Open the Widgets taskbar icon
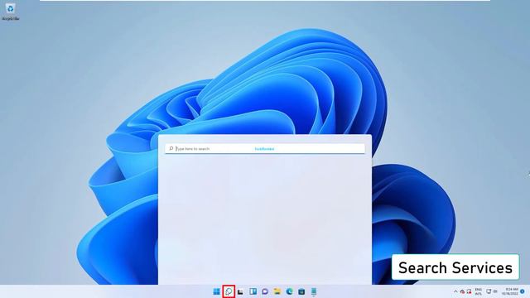 [253, 291]
